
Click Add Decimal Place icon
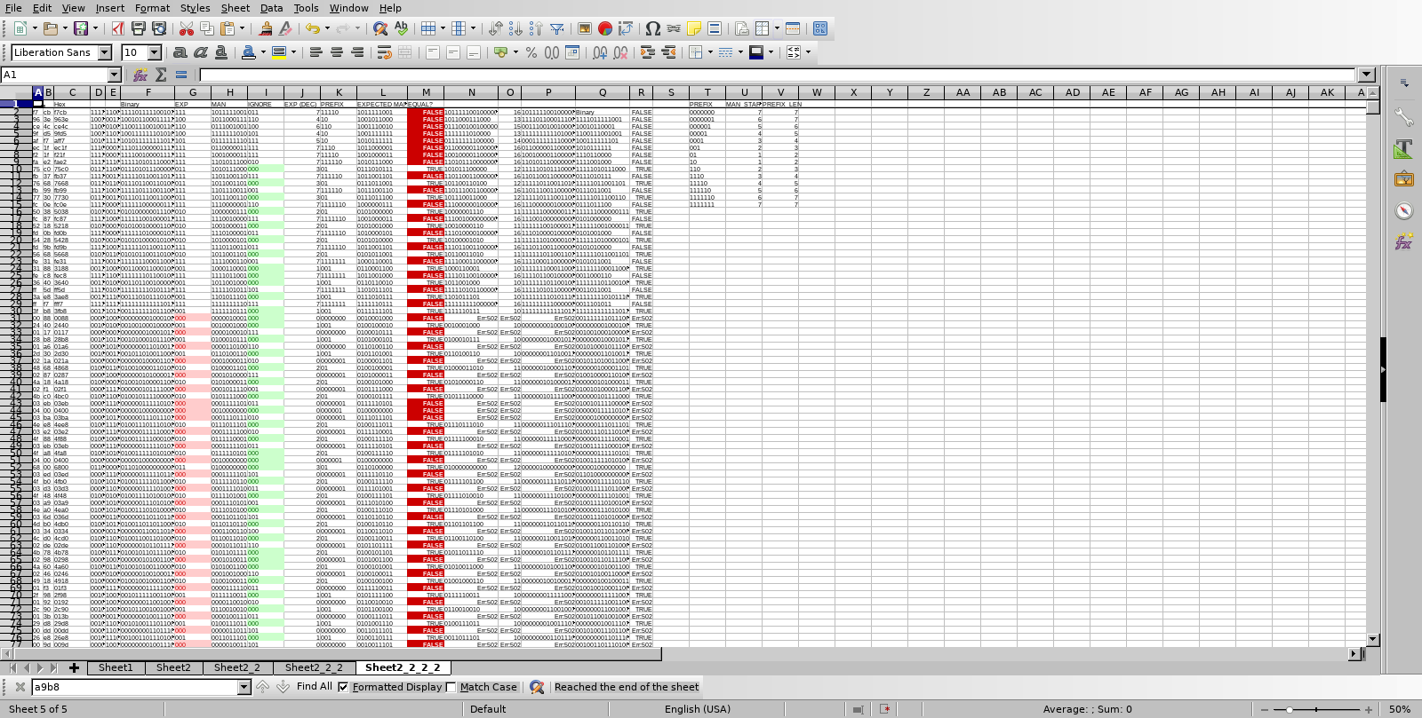(601, 52)
